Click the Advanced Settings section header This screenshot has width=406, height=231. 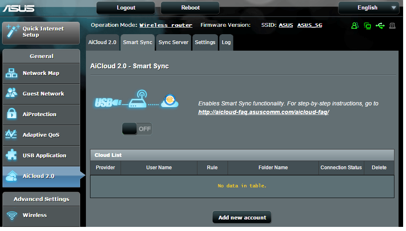tap(41, 199)
